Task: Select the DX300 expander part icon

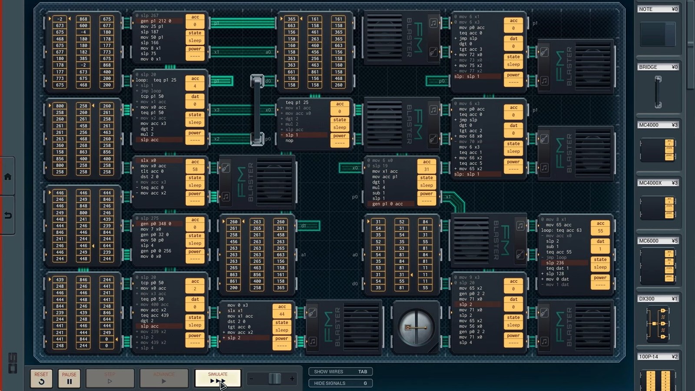Action: click(658, 324)
